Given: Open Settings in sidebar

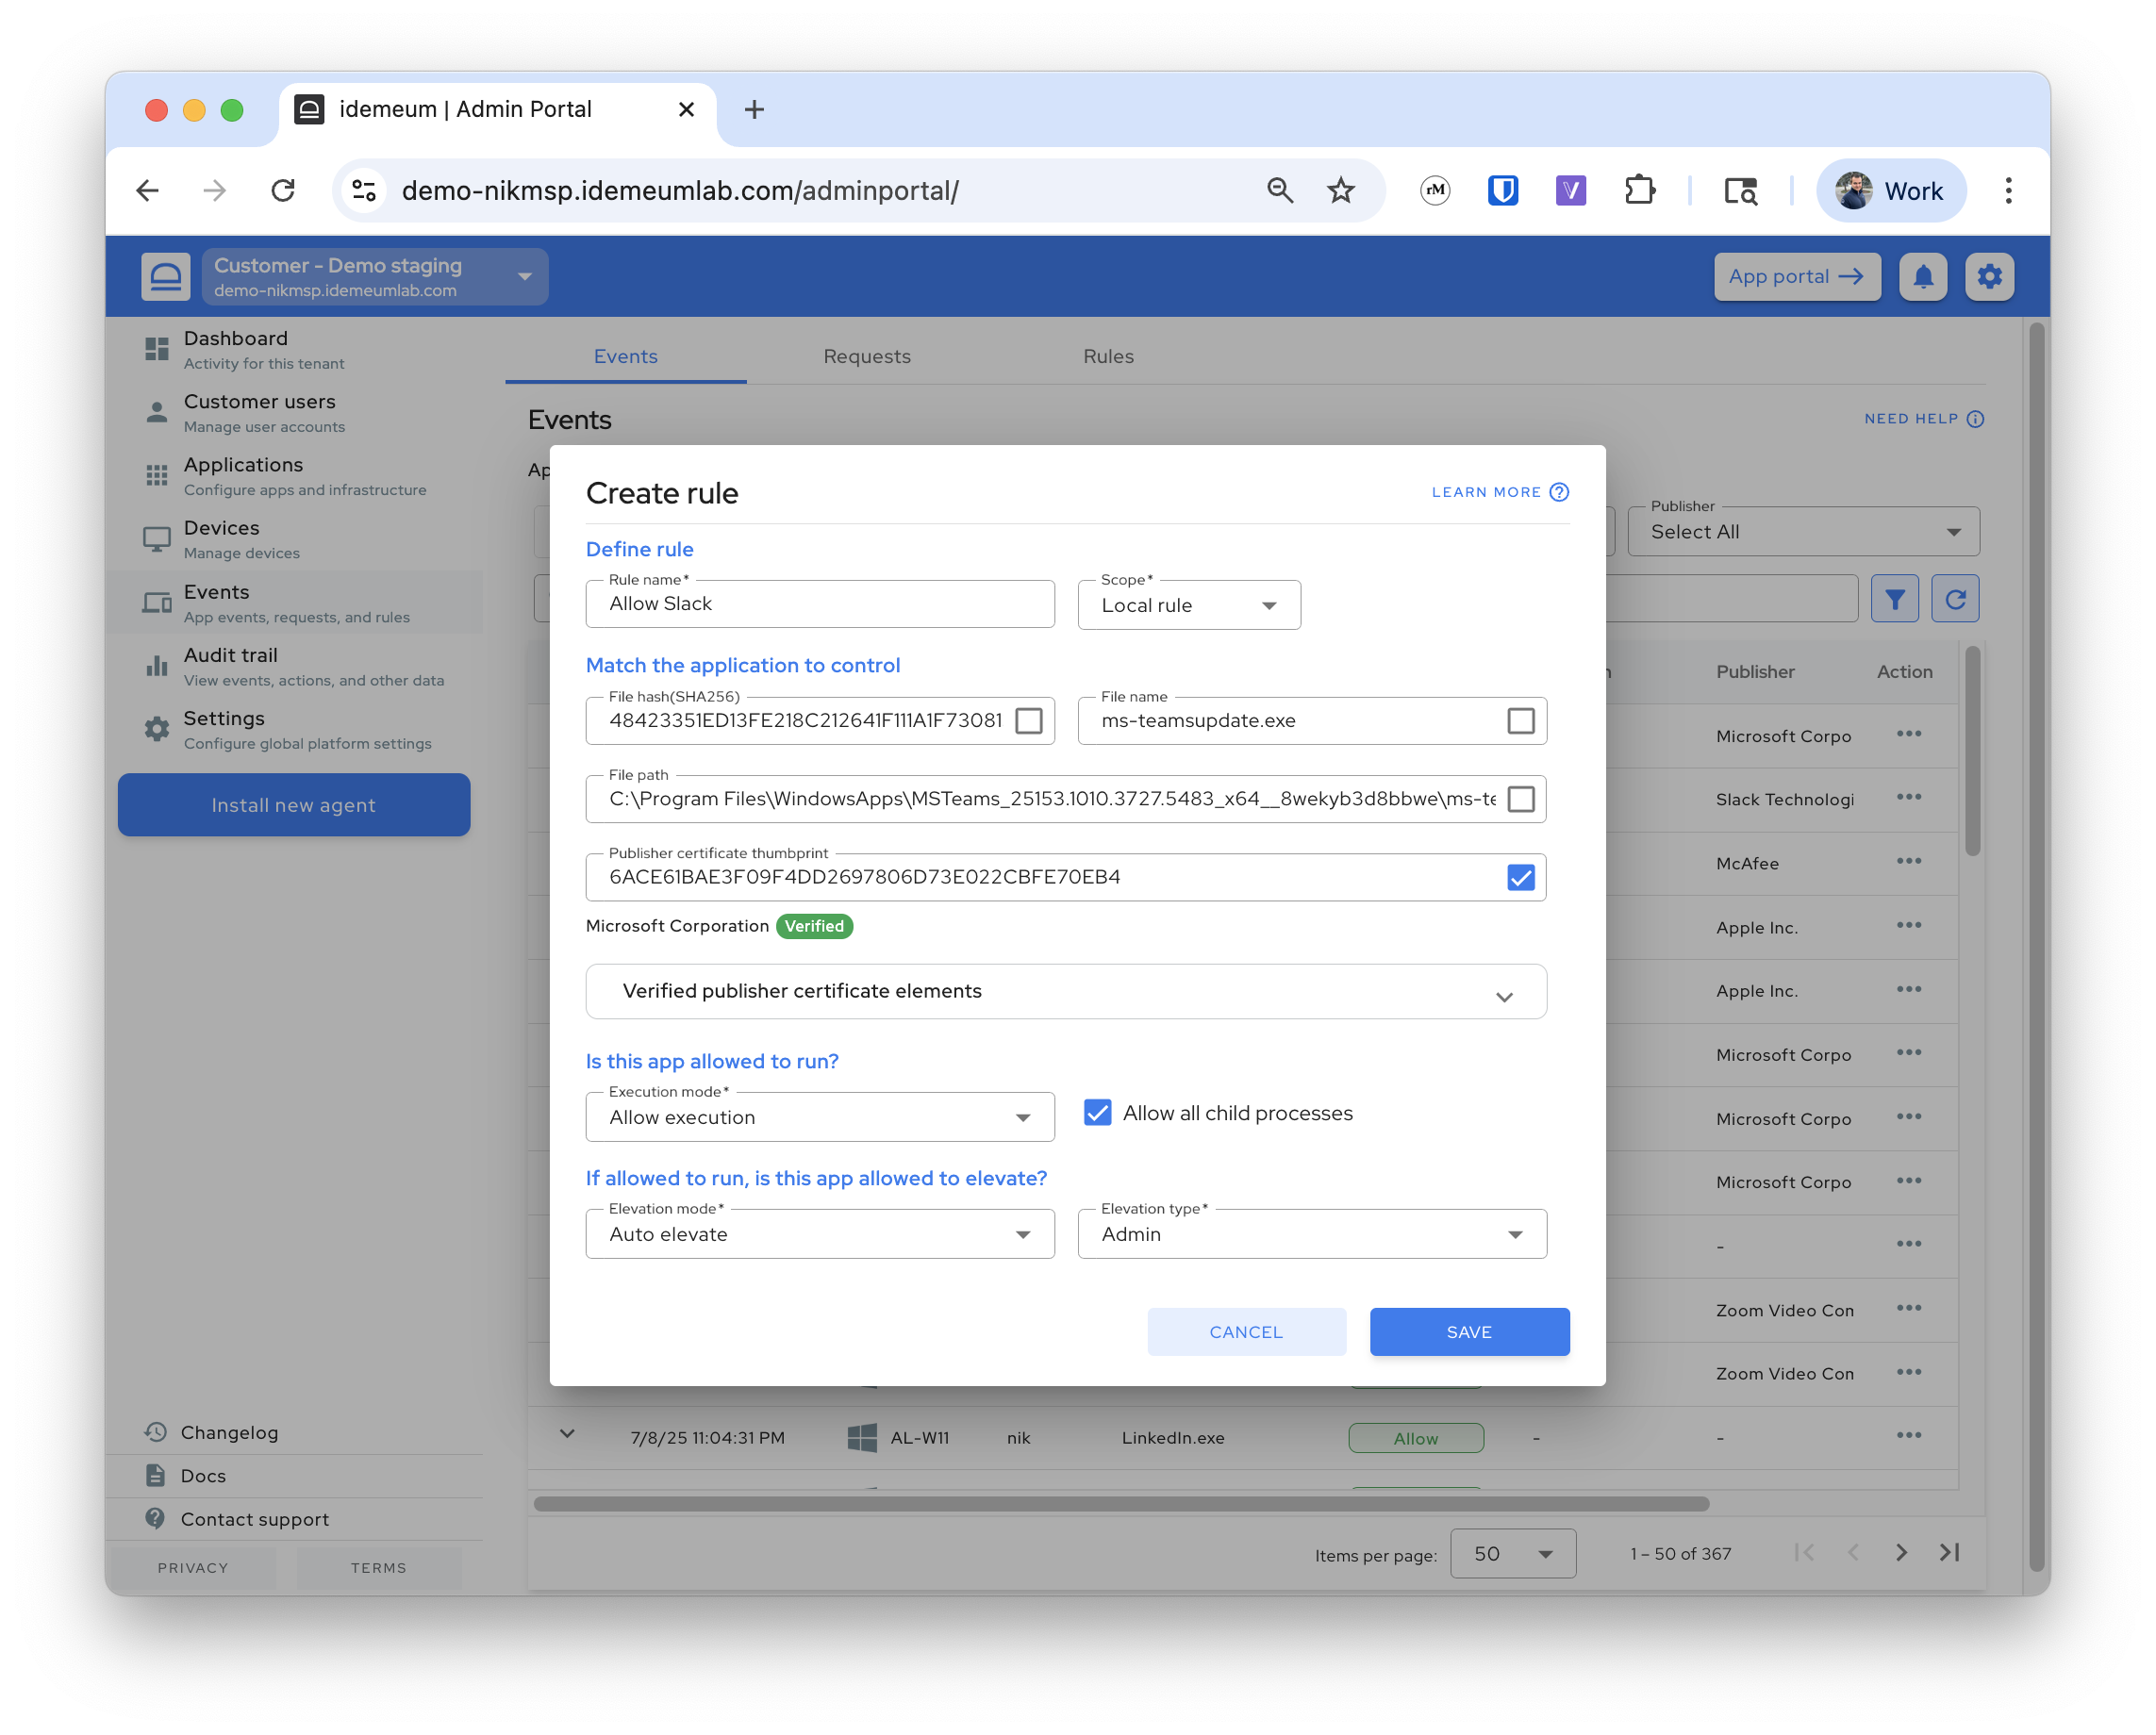Looking at the screenshot, I should (x=294, y=729).
